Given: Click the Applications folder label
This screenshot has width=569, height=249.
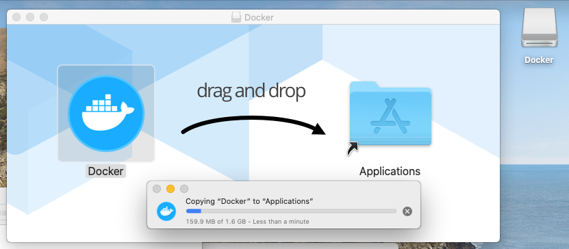Looking at the screenshot, I should pyautogui.click(x=390, y=171).
